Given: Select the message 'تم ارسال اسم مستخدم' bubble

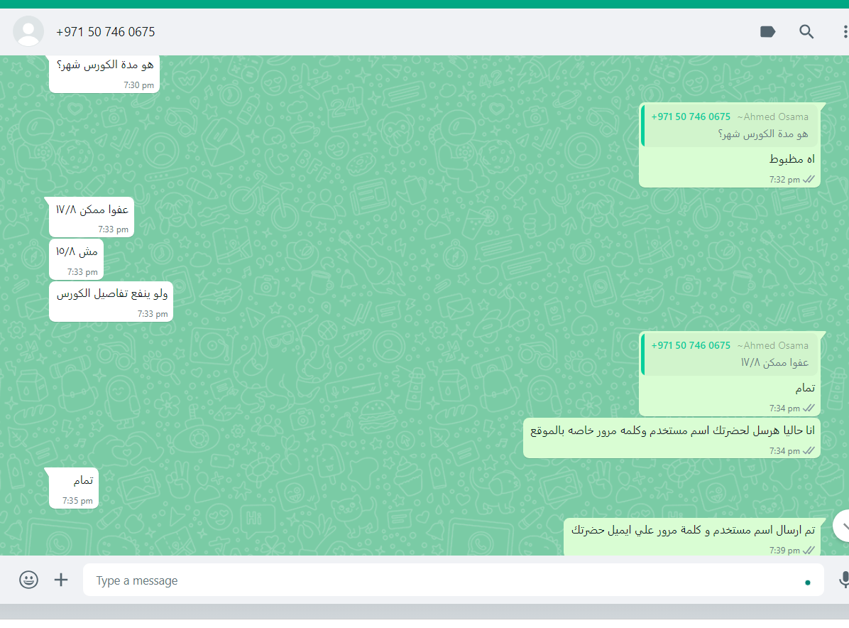Looking at the screenshot, I should pyautogui.click(x=692, y=537).
